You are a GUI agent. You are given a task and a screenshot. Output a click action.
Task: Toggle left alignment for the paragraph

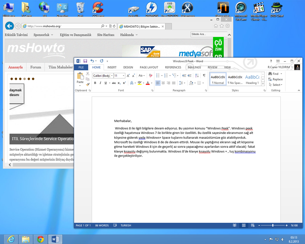(158, 83)
